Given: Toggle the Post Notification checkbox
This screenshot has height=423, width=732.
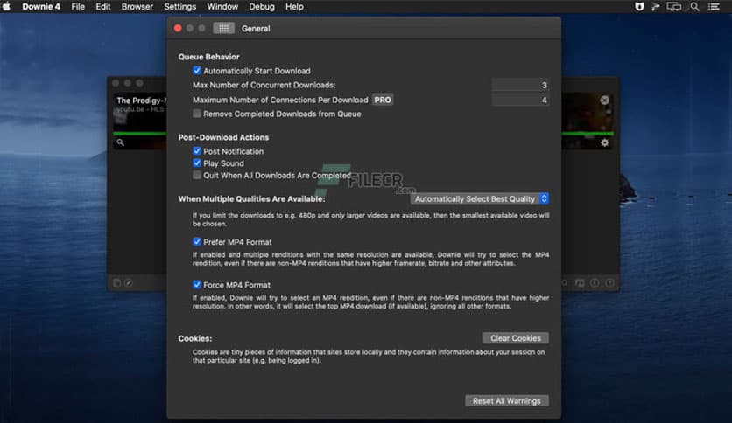Looking at the screenshot, I should click(197, 151).
